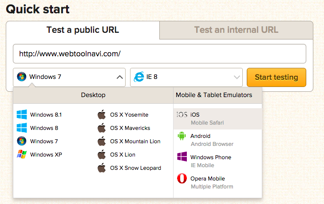
Task: Click the purple Windows Phone icon
Action: click(x=182, y=157)
